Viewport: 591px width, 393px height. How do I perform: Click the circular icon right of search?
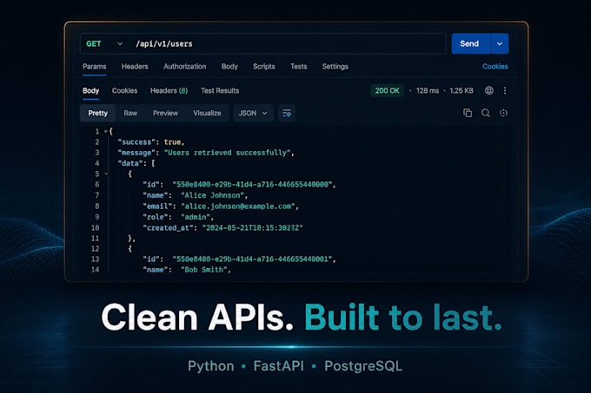(x=503, y=113)
